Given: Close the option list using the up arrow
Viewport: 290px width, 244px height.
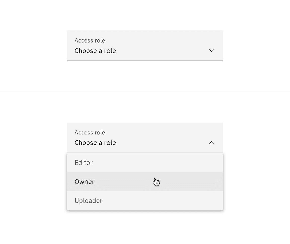Looking at the screenshot, I should pos(212,143).
